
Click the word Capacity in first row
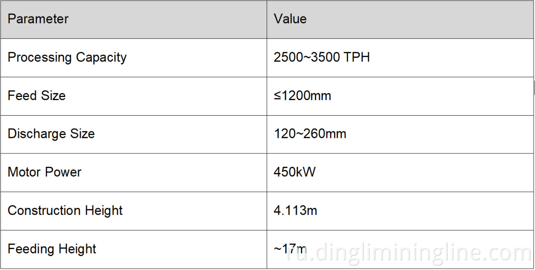101,57
